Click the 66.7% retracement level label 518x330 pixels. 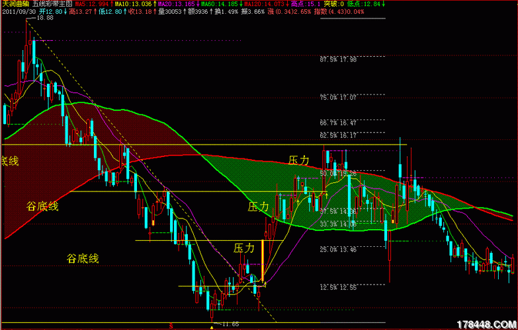point(338,123)
